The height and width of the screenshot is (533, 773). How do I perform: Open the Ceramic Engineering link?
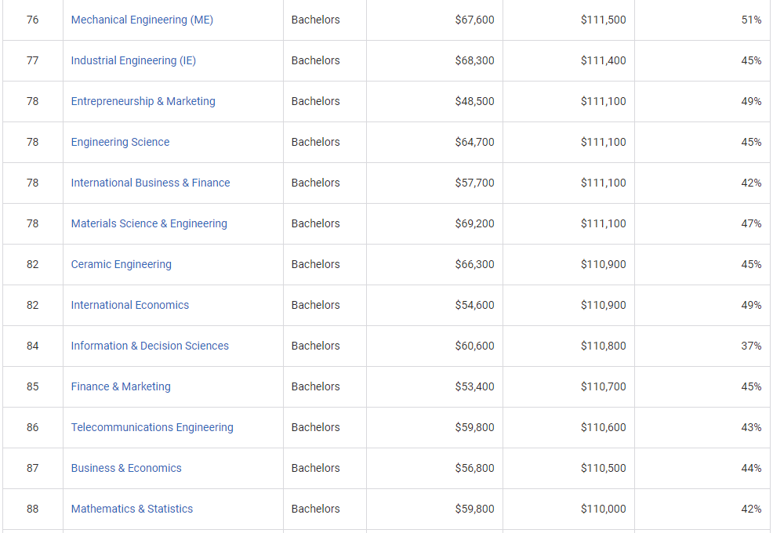[121, 264]
